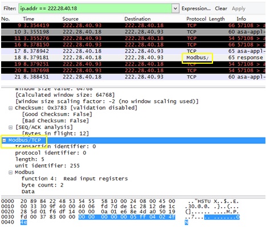Collapse the Modbus subtree node
Viewport: 266px width, 227px height.
pos(11,172)
